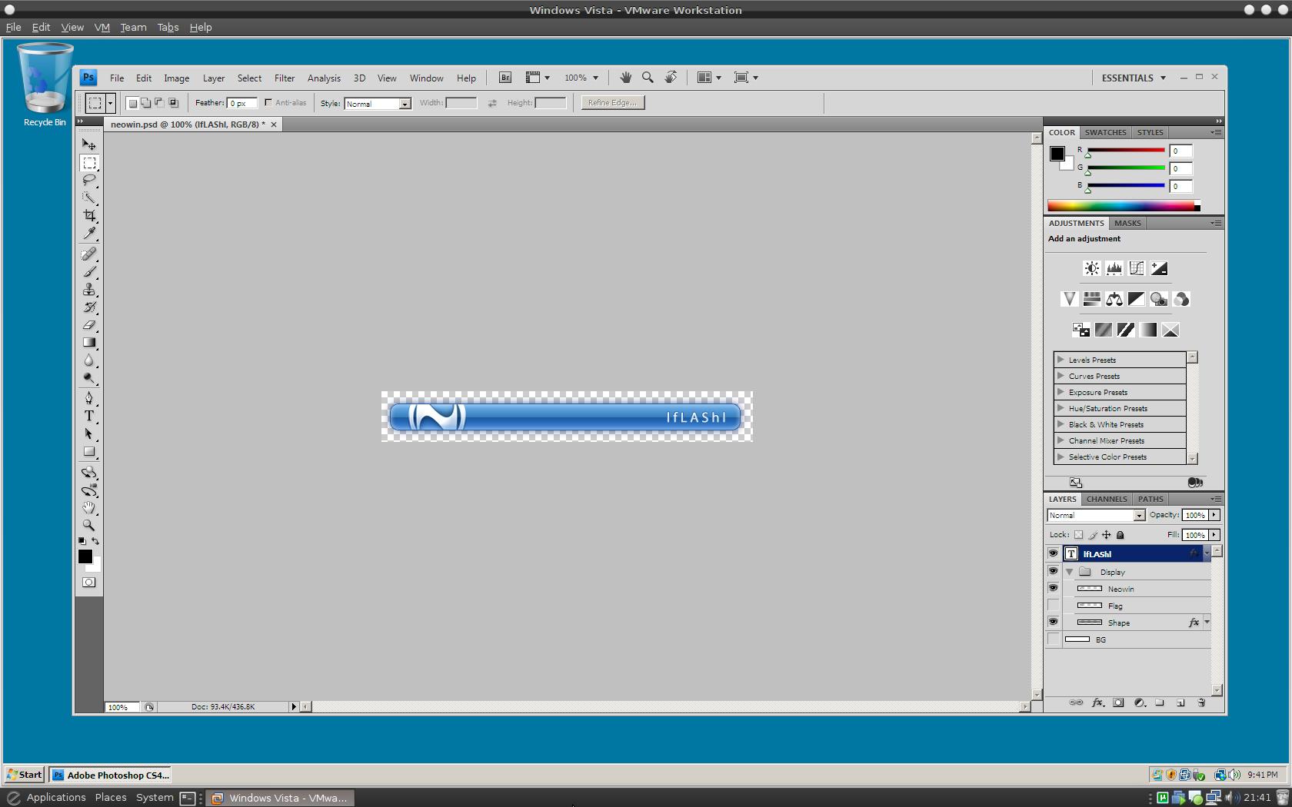
Task: Open the ESSENTIALS workspace dropdown
Action: [1134, 78]
